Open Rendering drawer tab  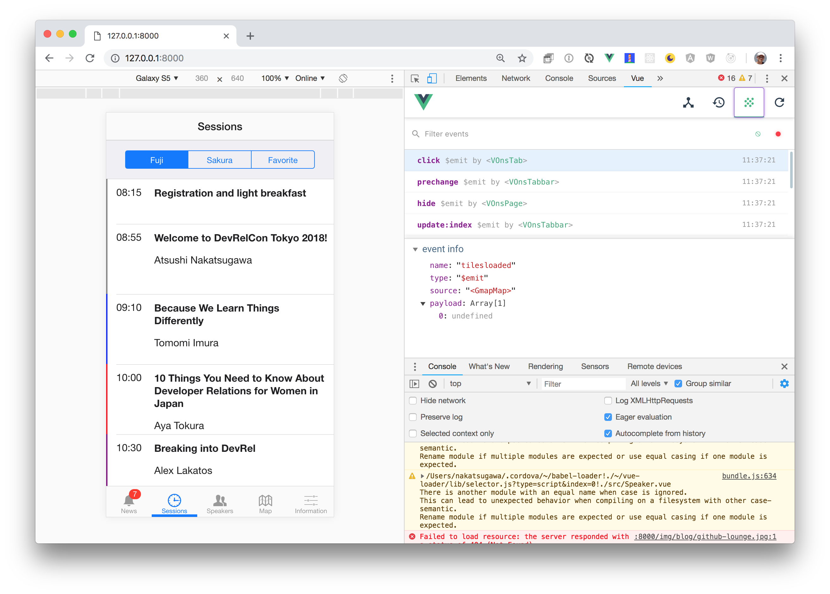coord(546,367)
